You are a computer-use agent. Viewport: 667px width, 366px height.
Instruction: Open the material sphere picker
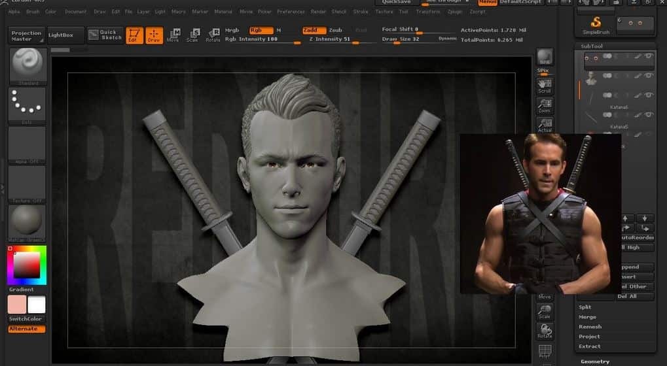point(27,224)
